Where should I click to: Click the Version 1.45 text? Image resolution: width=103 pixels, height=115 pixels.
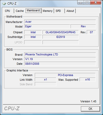point(88,101)
